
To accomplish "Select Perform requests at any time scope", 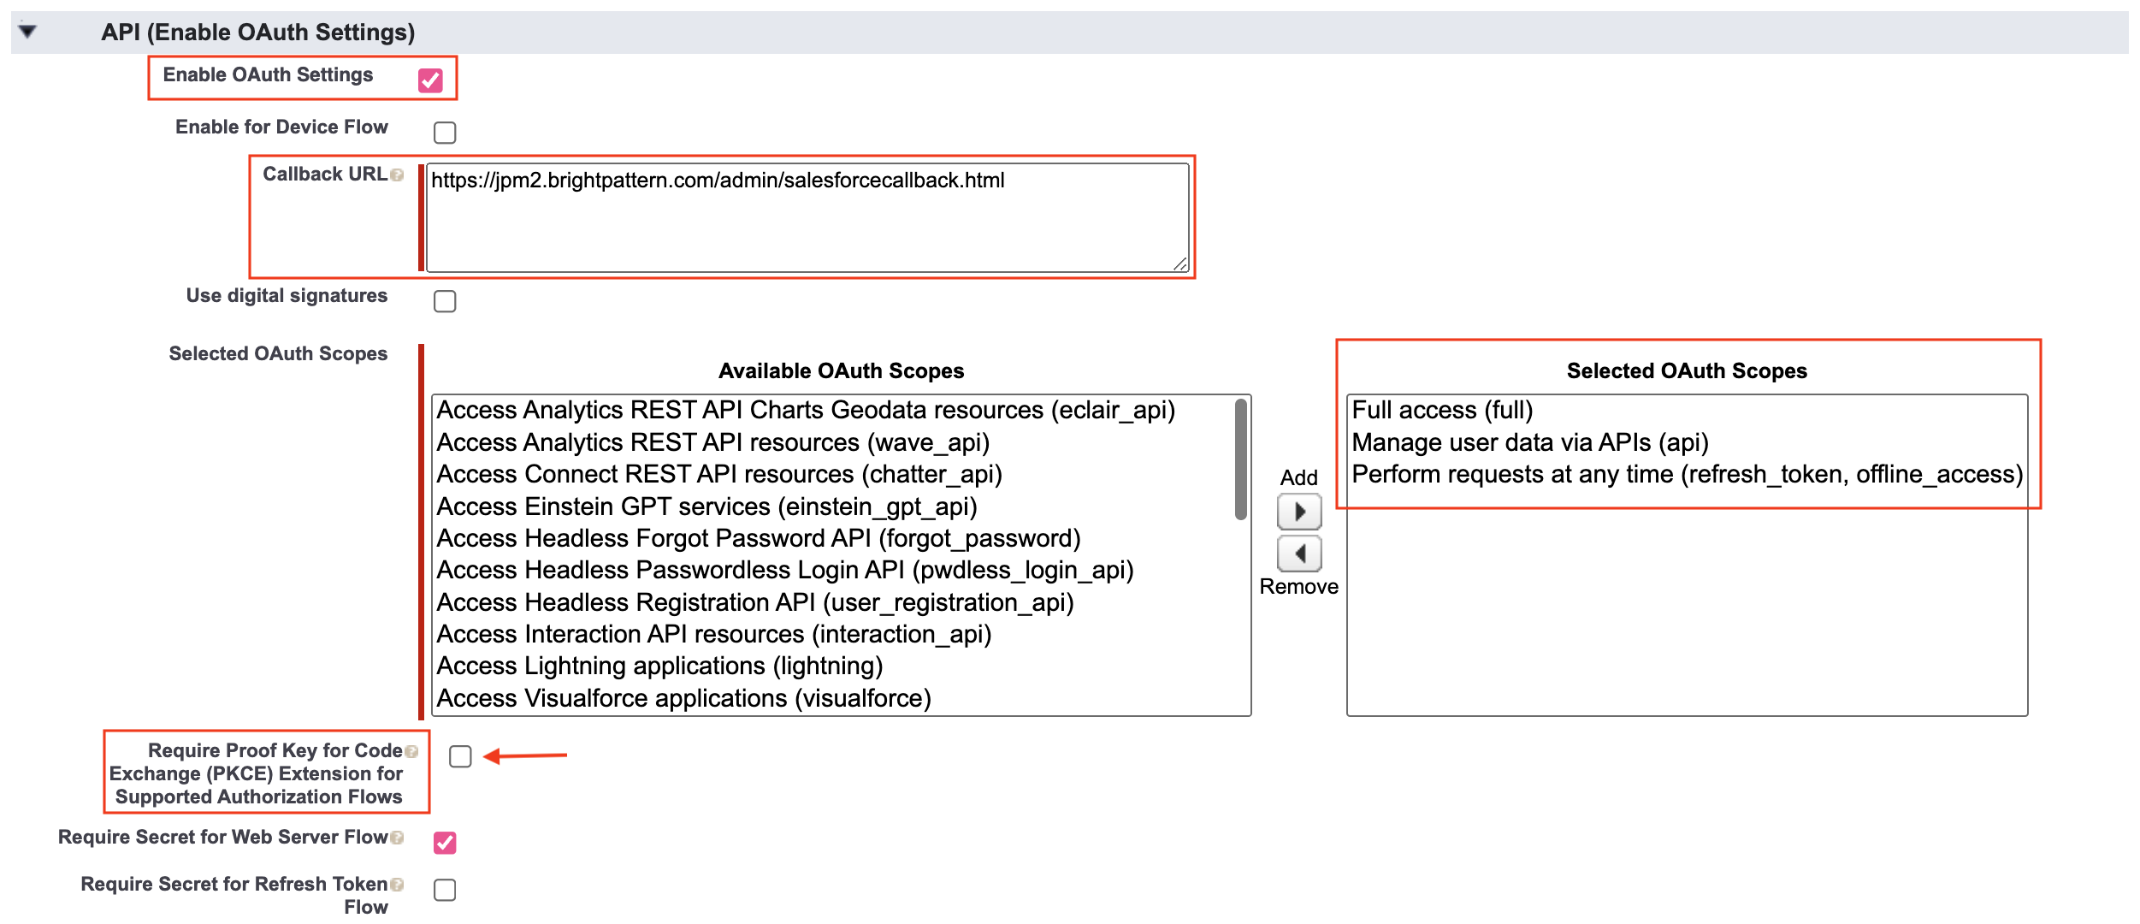I will [x=1686, y=475].
